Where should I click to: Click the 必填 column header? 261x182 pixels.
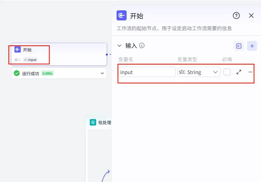tap(227, 59)
